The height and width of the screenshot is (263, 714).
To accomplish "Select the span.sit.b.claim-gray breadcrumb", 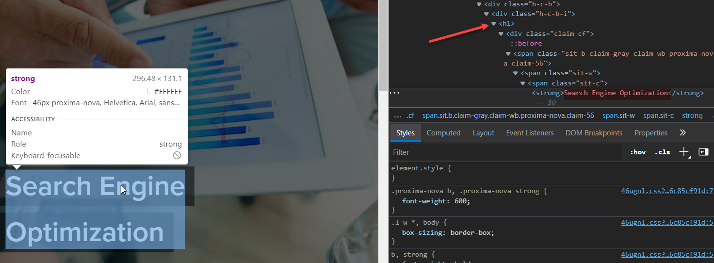I will (508, 115).
